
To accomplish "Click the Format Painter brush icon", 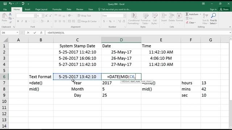I will pyautogui.click(x=10, y=22).
